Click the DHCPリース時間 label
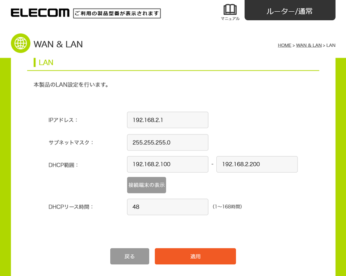 coord(71,207)
